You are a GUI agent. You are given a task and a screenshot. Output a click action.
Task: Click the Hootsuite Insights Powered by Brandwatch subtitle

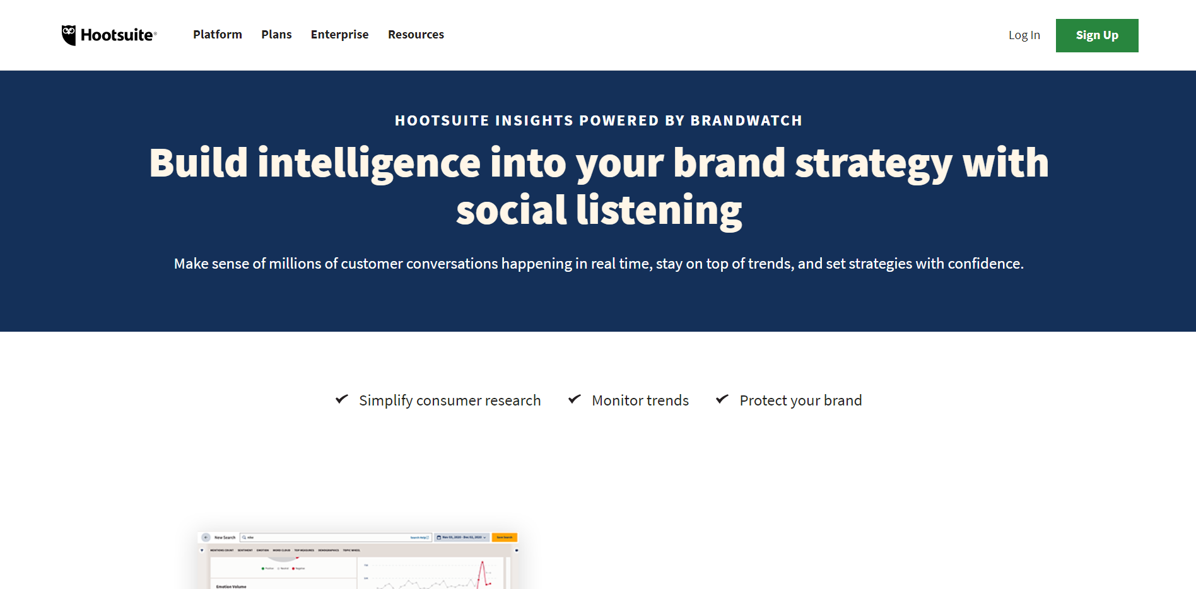coord(598,120)
